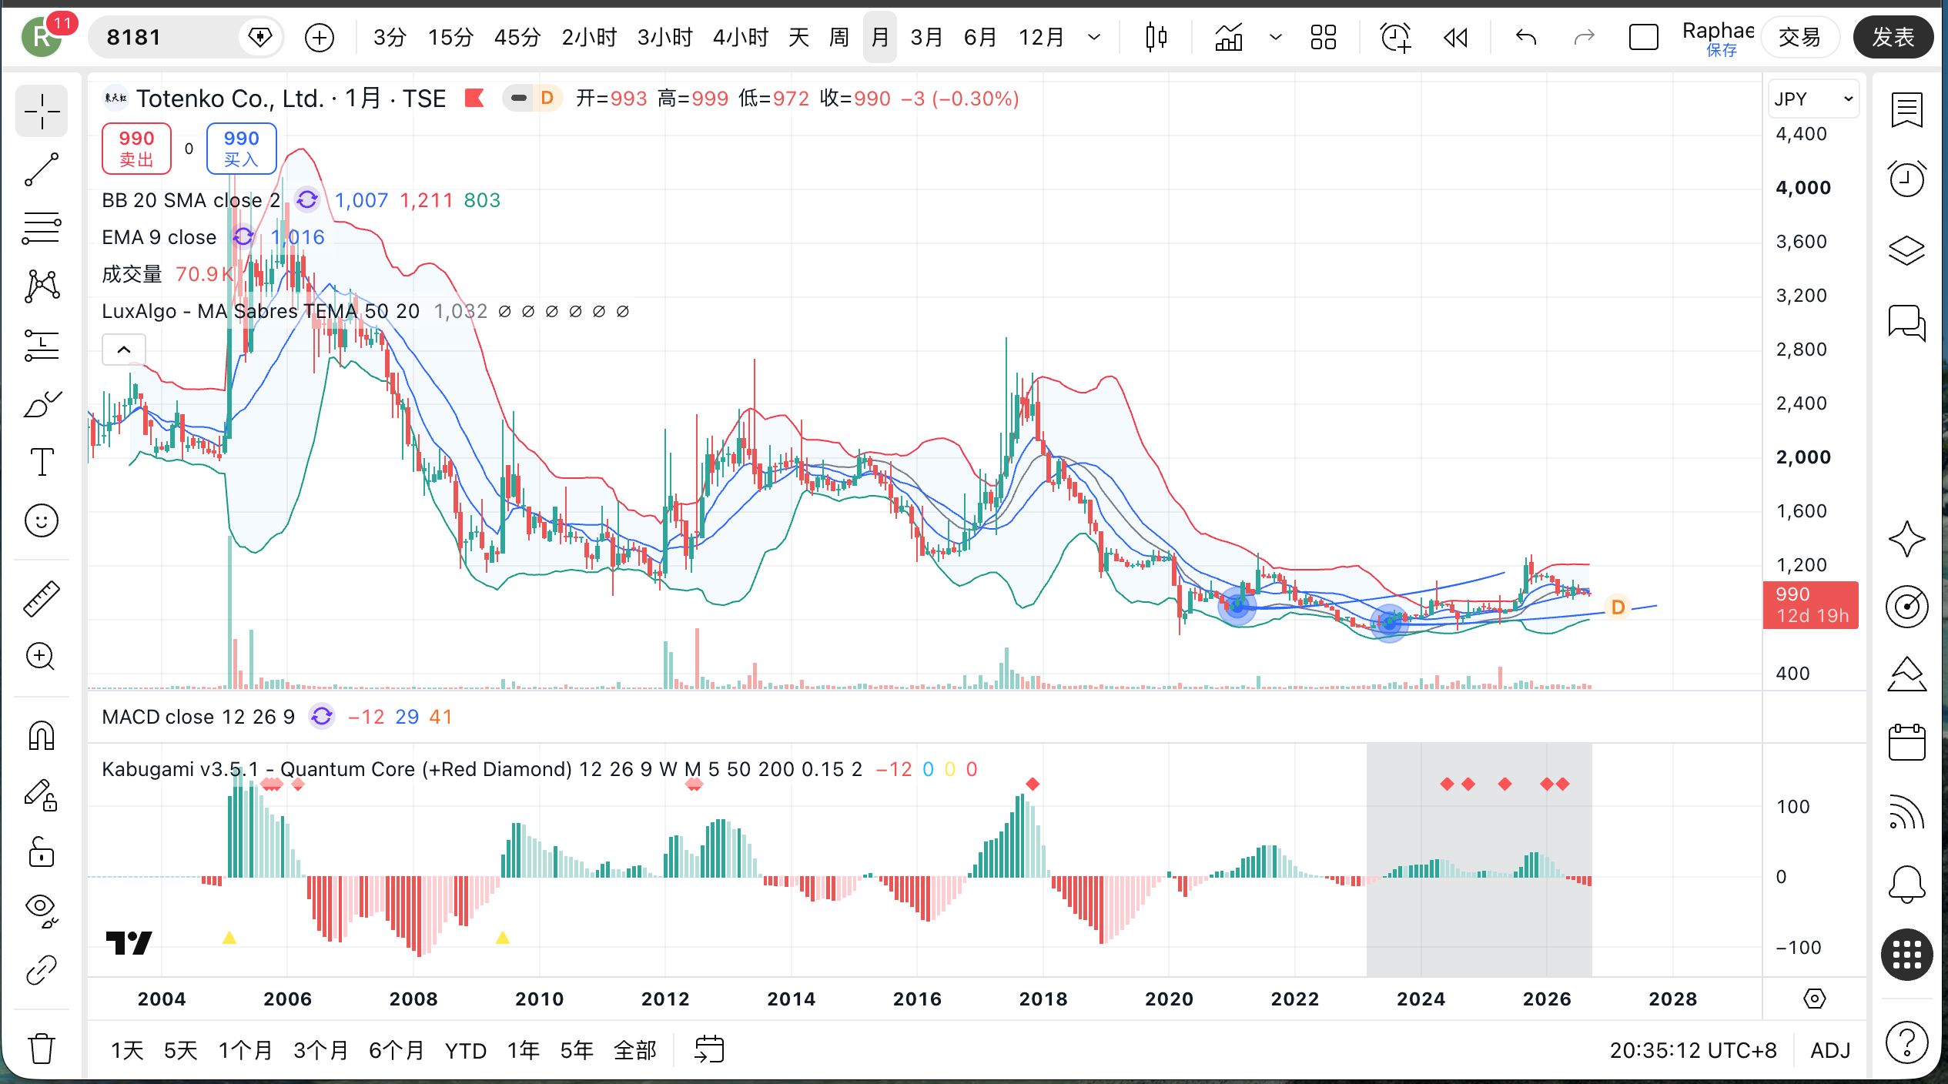Open the JPY currency dropdown
This screenshot has width=1948, height=1084.
(1812, 99)
